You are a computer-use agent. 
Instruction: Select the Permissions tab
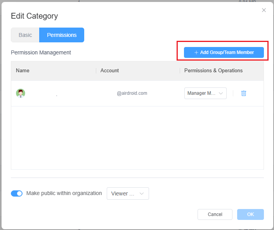(x=62, y=35)
